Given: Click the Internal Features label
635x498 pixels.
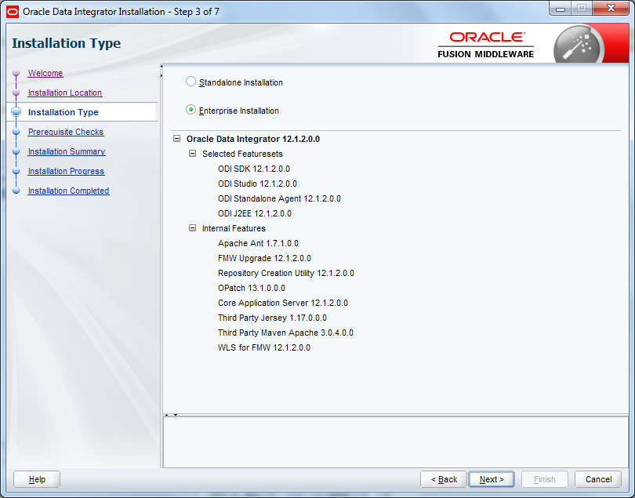Looking at the screenshot, I should (x=234, y=228).
